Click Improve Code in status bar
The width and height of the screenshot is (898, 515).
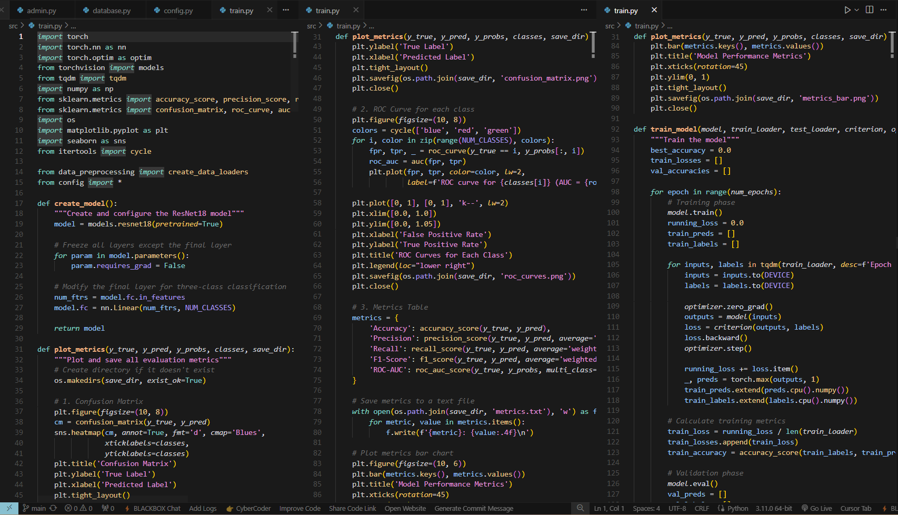[300, 508]
